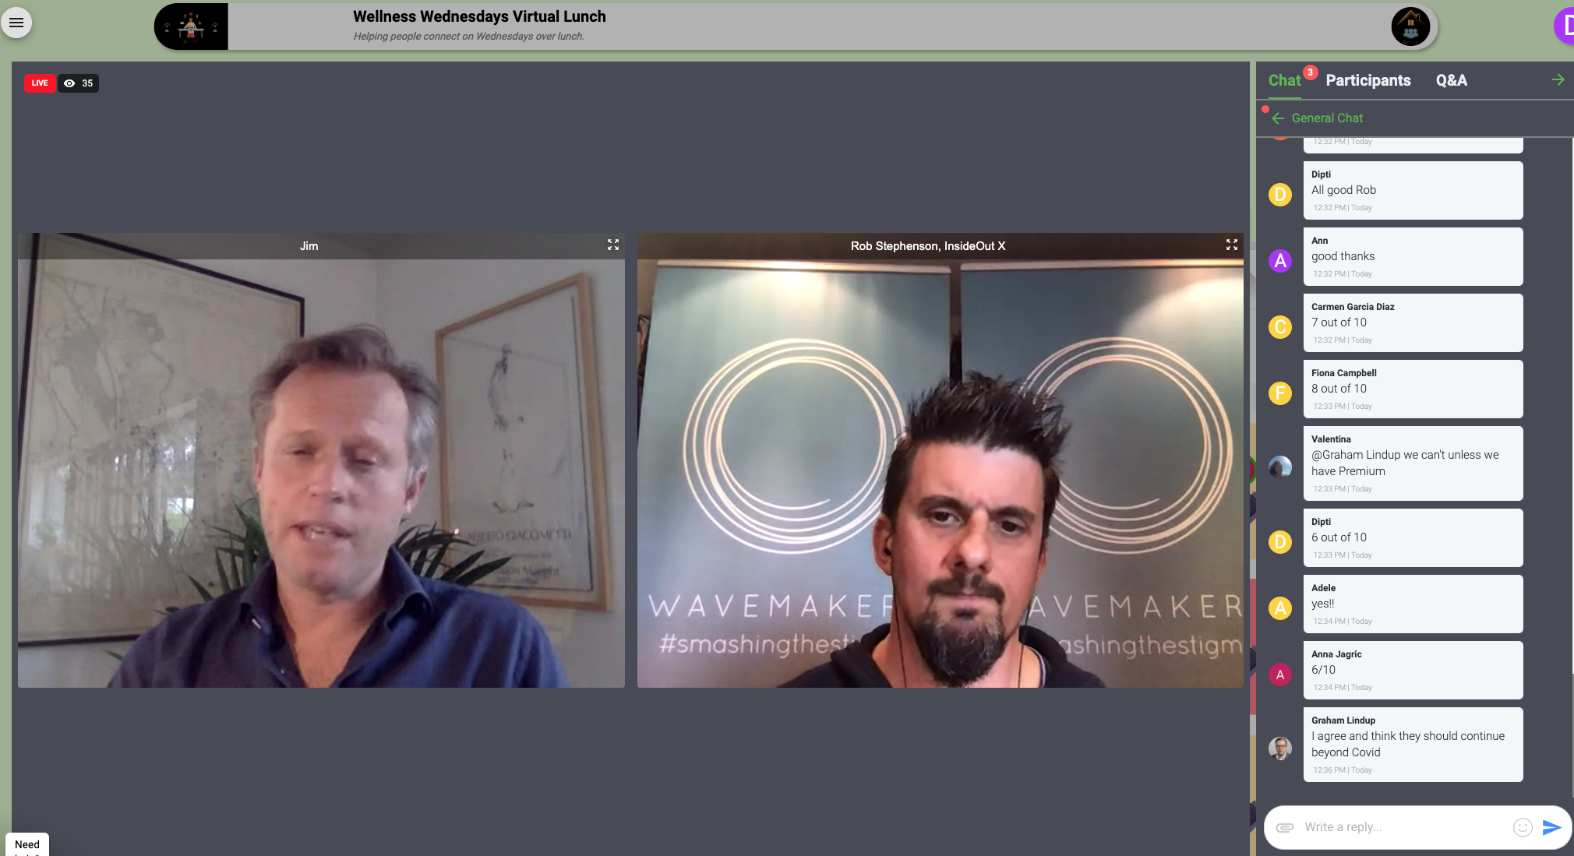Image resolution: width=1574 pixels, height=856 pixels.
Task: Click the name Fiona Campbell
Action: (x=1343, y=373)
